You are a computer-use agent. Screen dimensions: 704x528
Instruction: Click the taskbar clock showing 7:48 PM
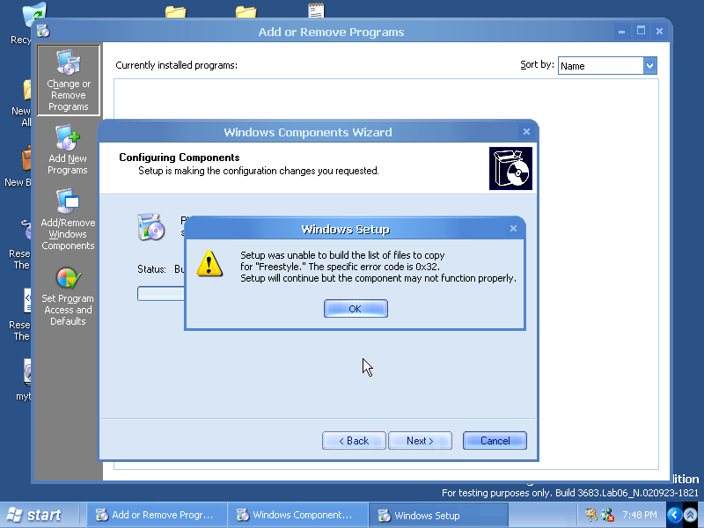(x=640, y=515)
